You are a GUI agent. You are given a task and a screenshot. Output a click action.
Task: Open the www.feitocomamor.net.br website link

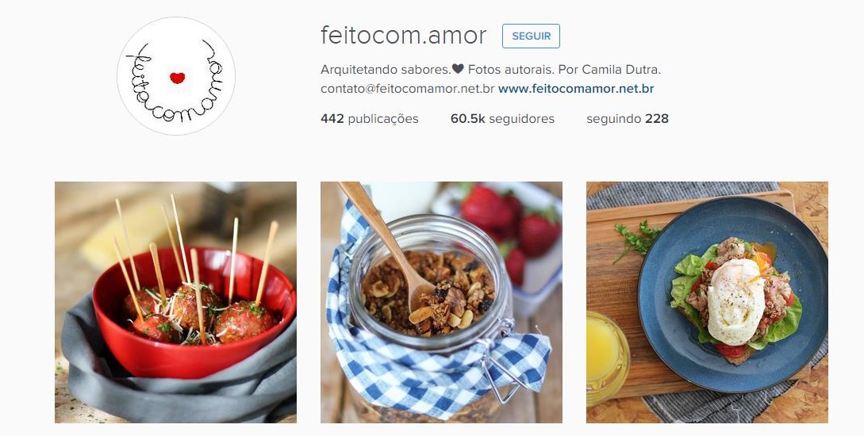point(576,89)
